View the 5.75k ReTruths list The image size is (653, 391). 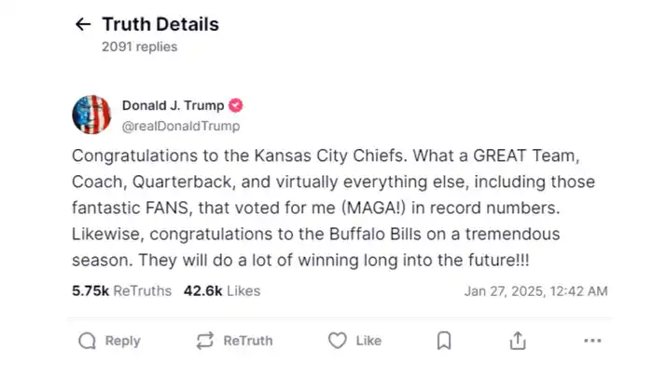pos(121,291)
